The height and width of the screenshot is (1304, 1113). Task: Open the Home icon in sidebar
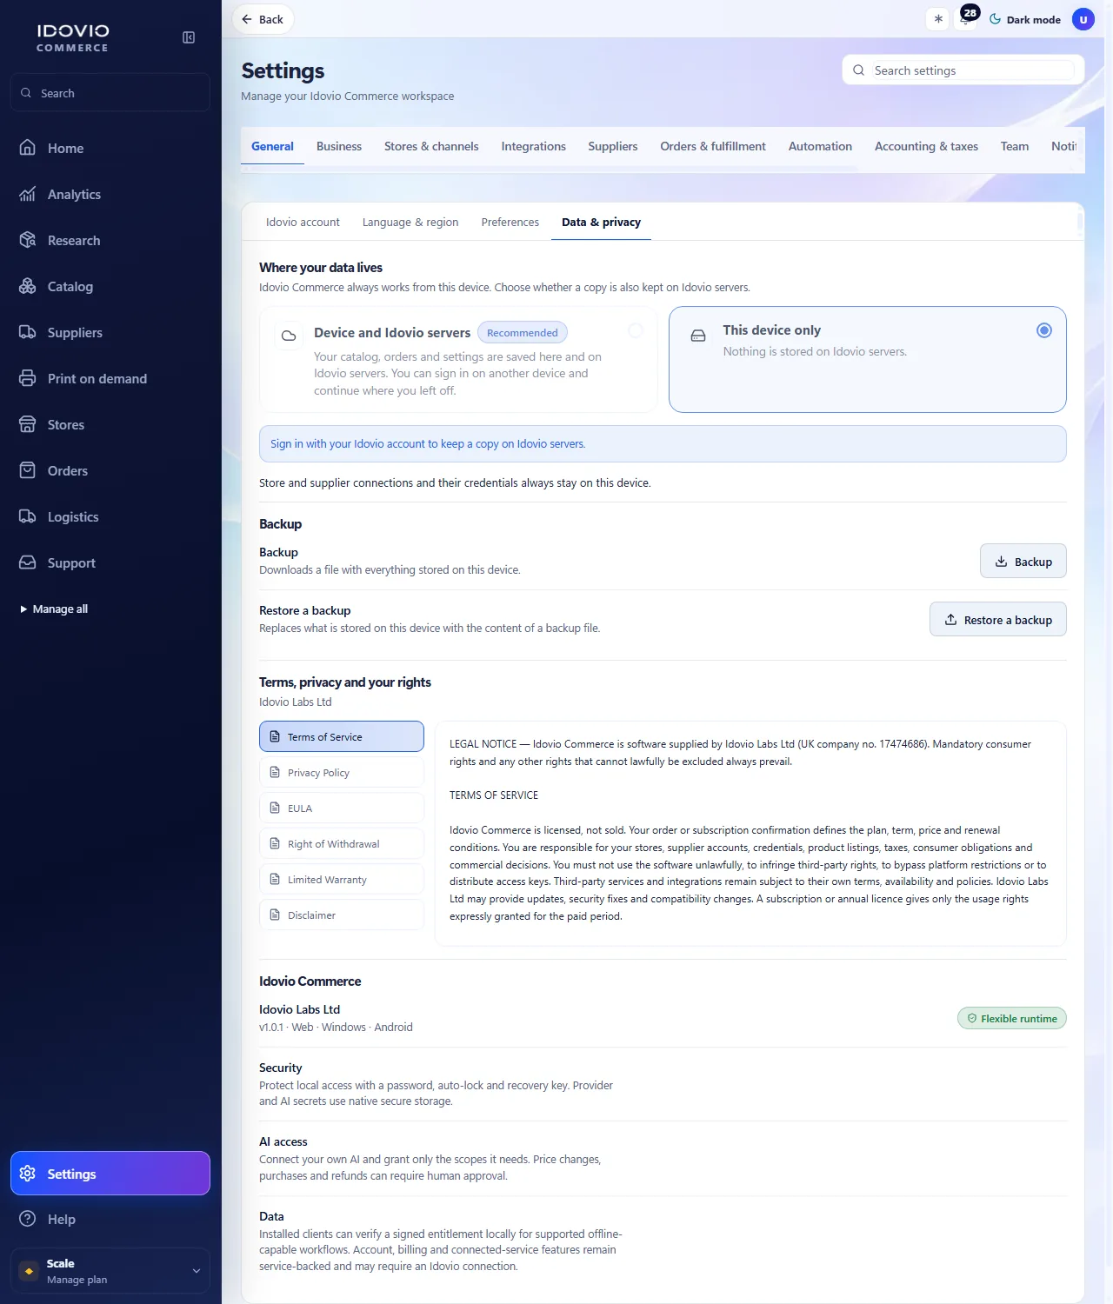28,148
